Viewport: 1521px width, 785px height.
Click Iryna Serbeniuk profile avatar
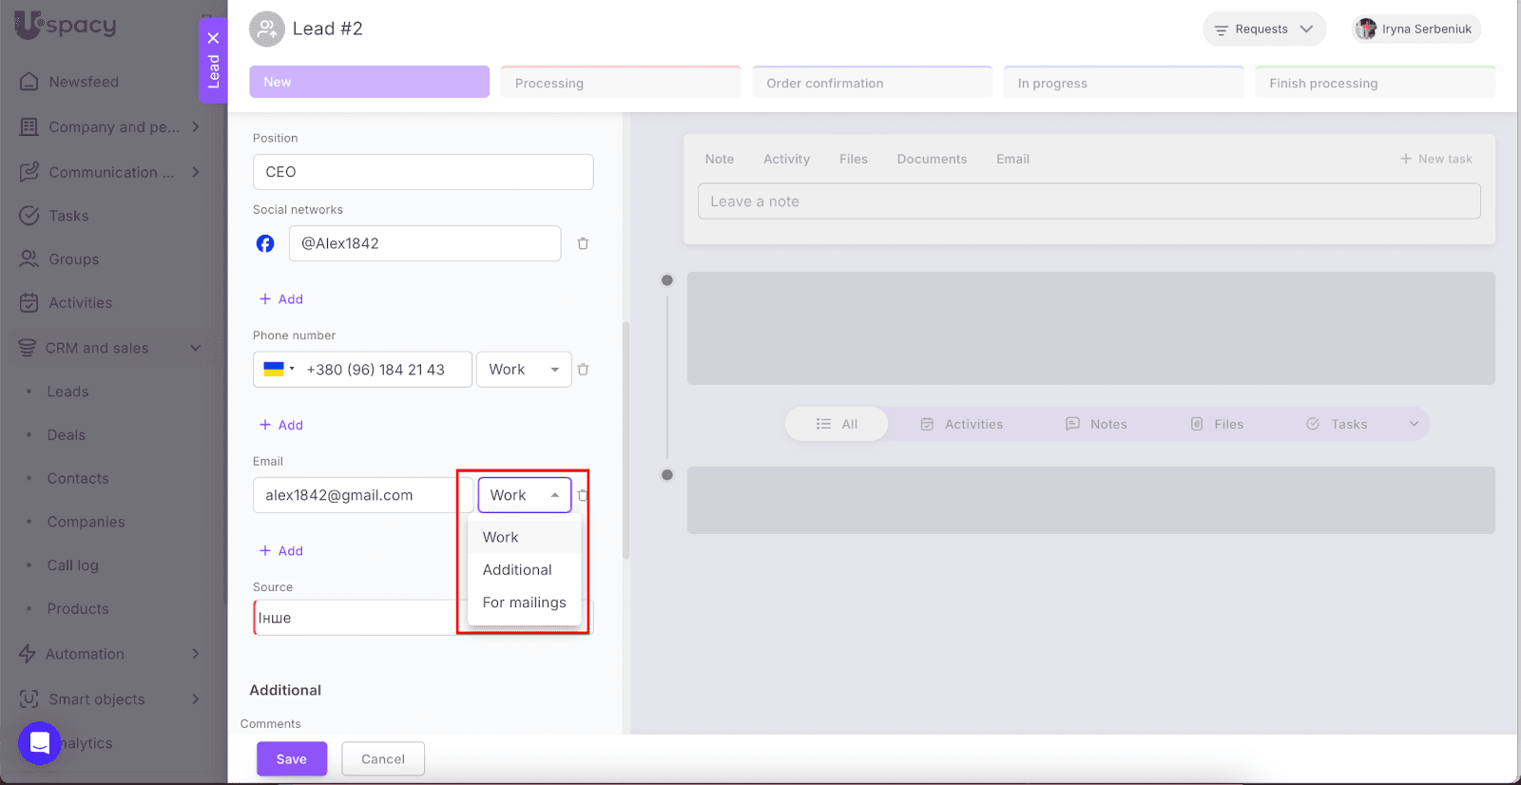(1366, 29)
